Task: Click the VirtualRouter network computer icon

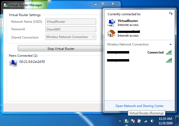Action: 111,23
